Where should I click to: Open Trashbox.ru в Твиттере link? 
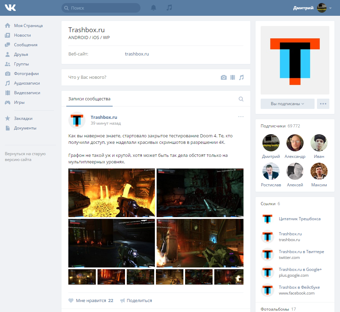[x=302, y=252]
